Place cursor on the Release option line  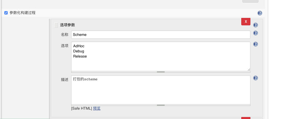pos(80,56)
